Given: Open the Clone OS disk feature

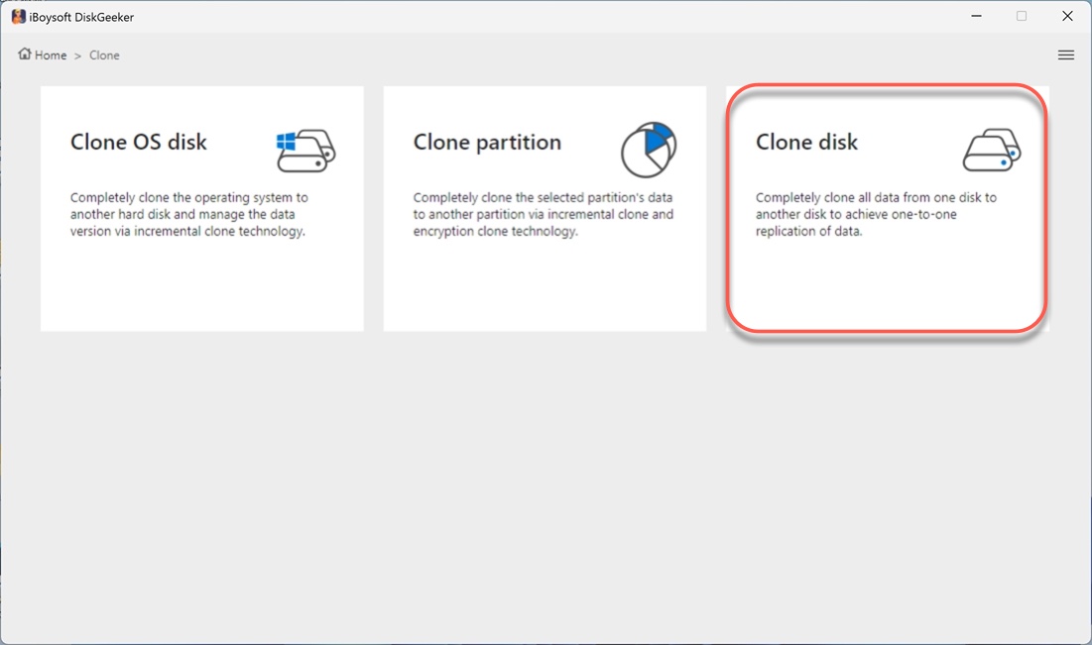Looking at the screenshot, I should (x=201, y=208).
